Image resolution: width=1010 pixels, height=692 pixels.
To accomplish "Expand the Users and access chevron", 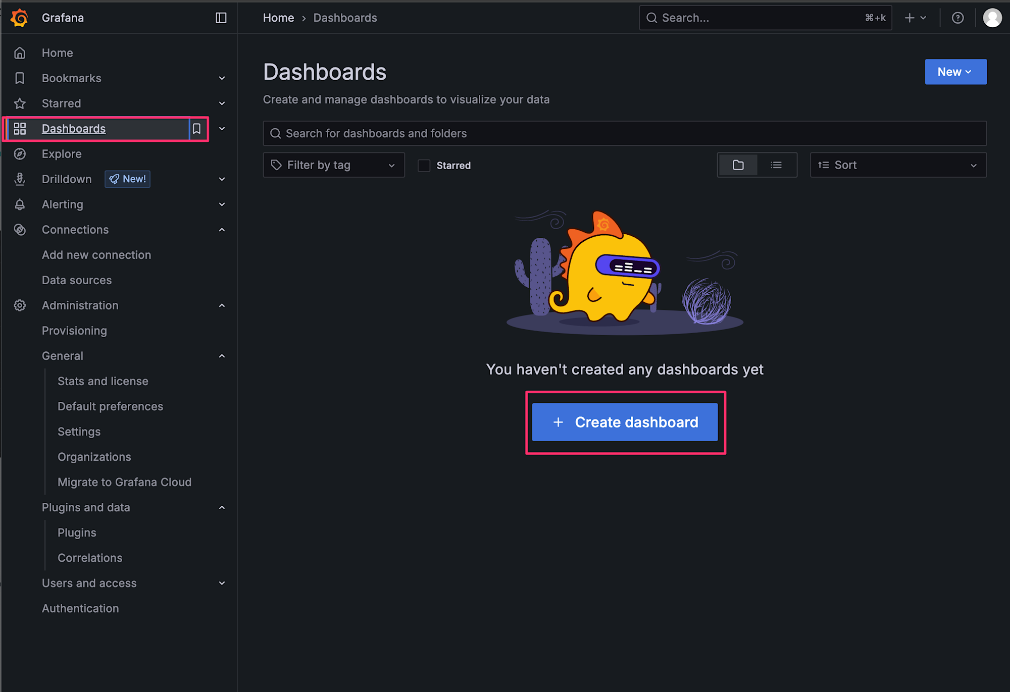I will pos(222,583).
